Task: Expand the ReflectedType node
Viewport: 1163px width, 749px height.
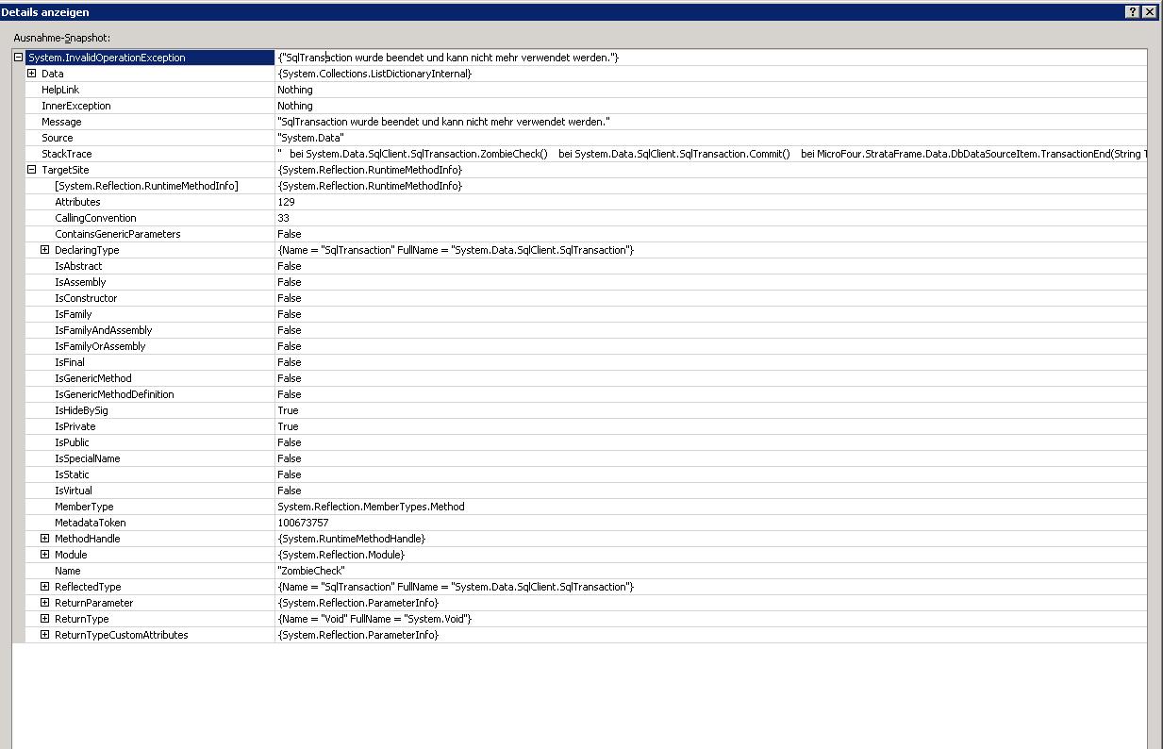Action: 44,587
